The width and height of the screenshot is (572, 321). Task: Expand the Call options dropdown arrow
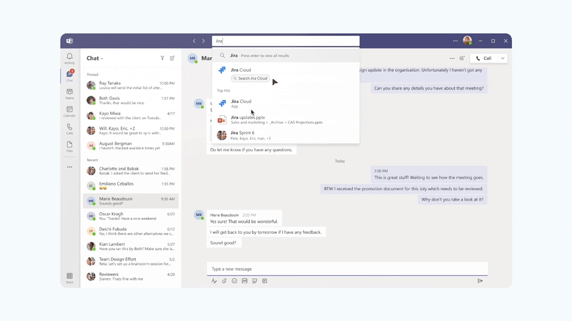503,58
